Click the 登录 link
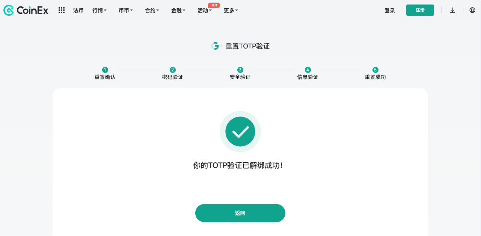Viewport: 481px width, 236px height. tap(390, 11)
